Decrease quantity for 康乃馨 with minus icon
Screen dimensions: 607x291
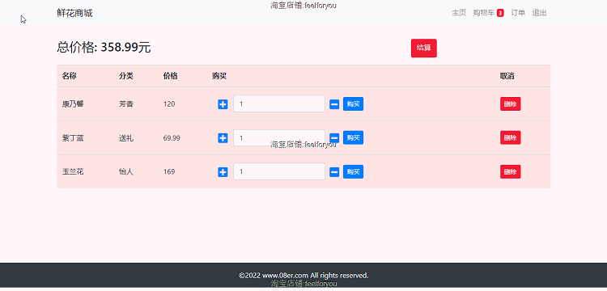tap(334, 104)
